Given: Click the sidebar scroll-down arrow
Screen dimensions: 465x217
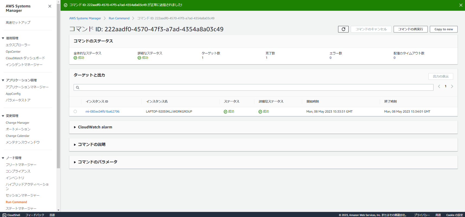Looking at the screenshot, I should [x=58, y=210].
